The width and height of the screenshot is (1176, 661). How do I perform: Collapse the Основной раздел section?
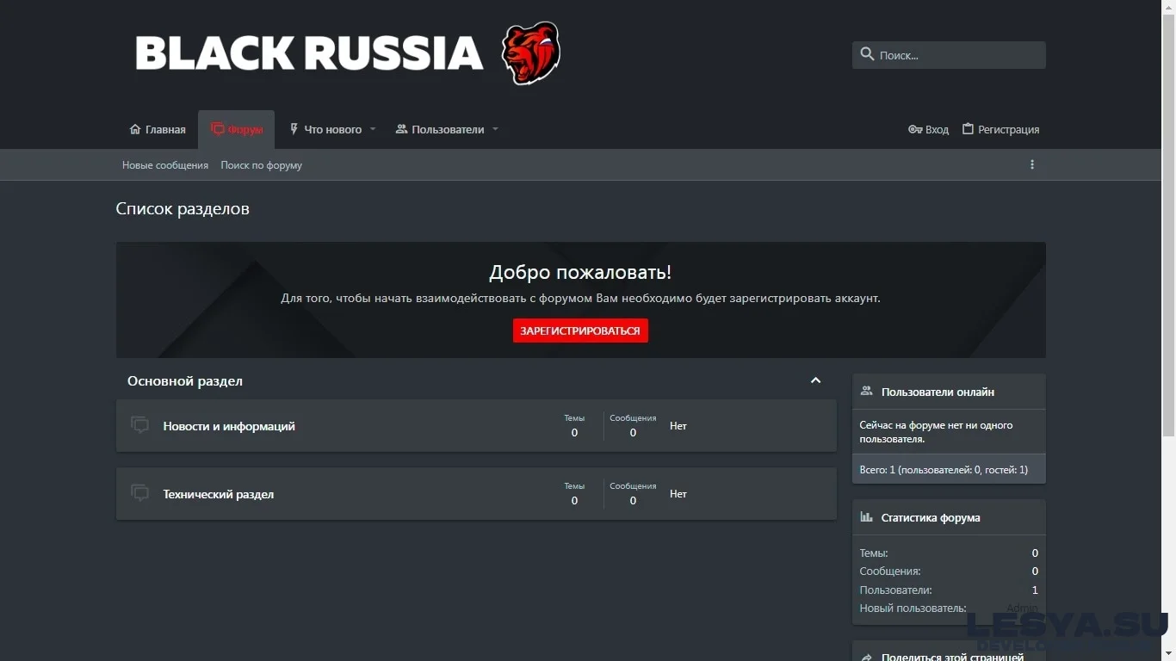tap(815, 380)
